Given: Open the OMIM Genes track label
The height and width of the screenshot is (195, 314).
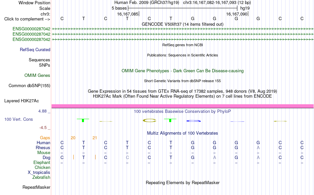Looking at the screenshot, I should click(x=37, y=76).
